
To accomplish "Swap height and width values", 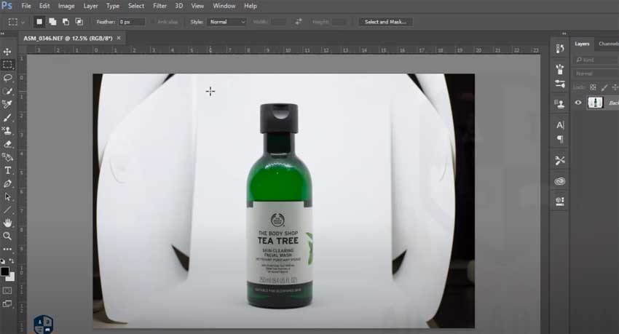I will (299, 22).
